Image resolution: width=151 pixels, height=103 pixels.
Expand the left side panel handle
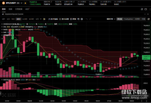point(1,93)
